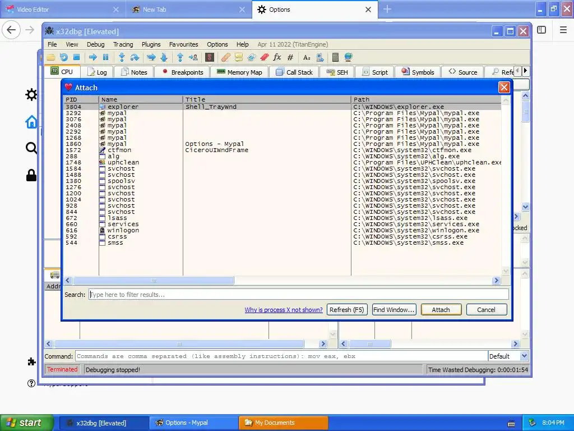This screenshot has width=574, height=431.
Task: Open the Tracing menu
Action: click(x=123, y=44)
